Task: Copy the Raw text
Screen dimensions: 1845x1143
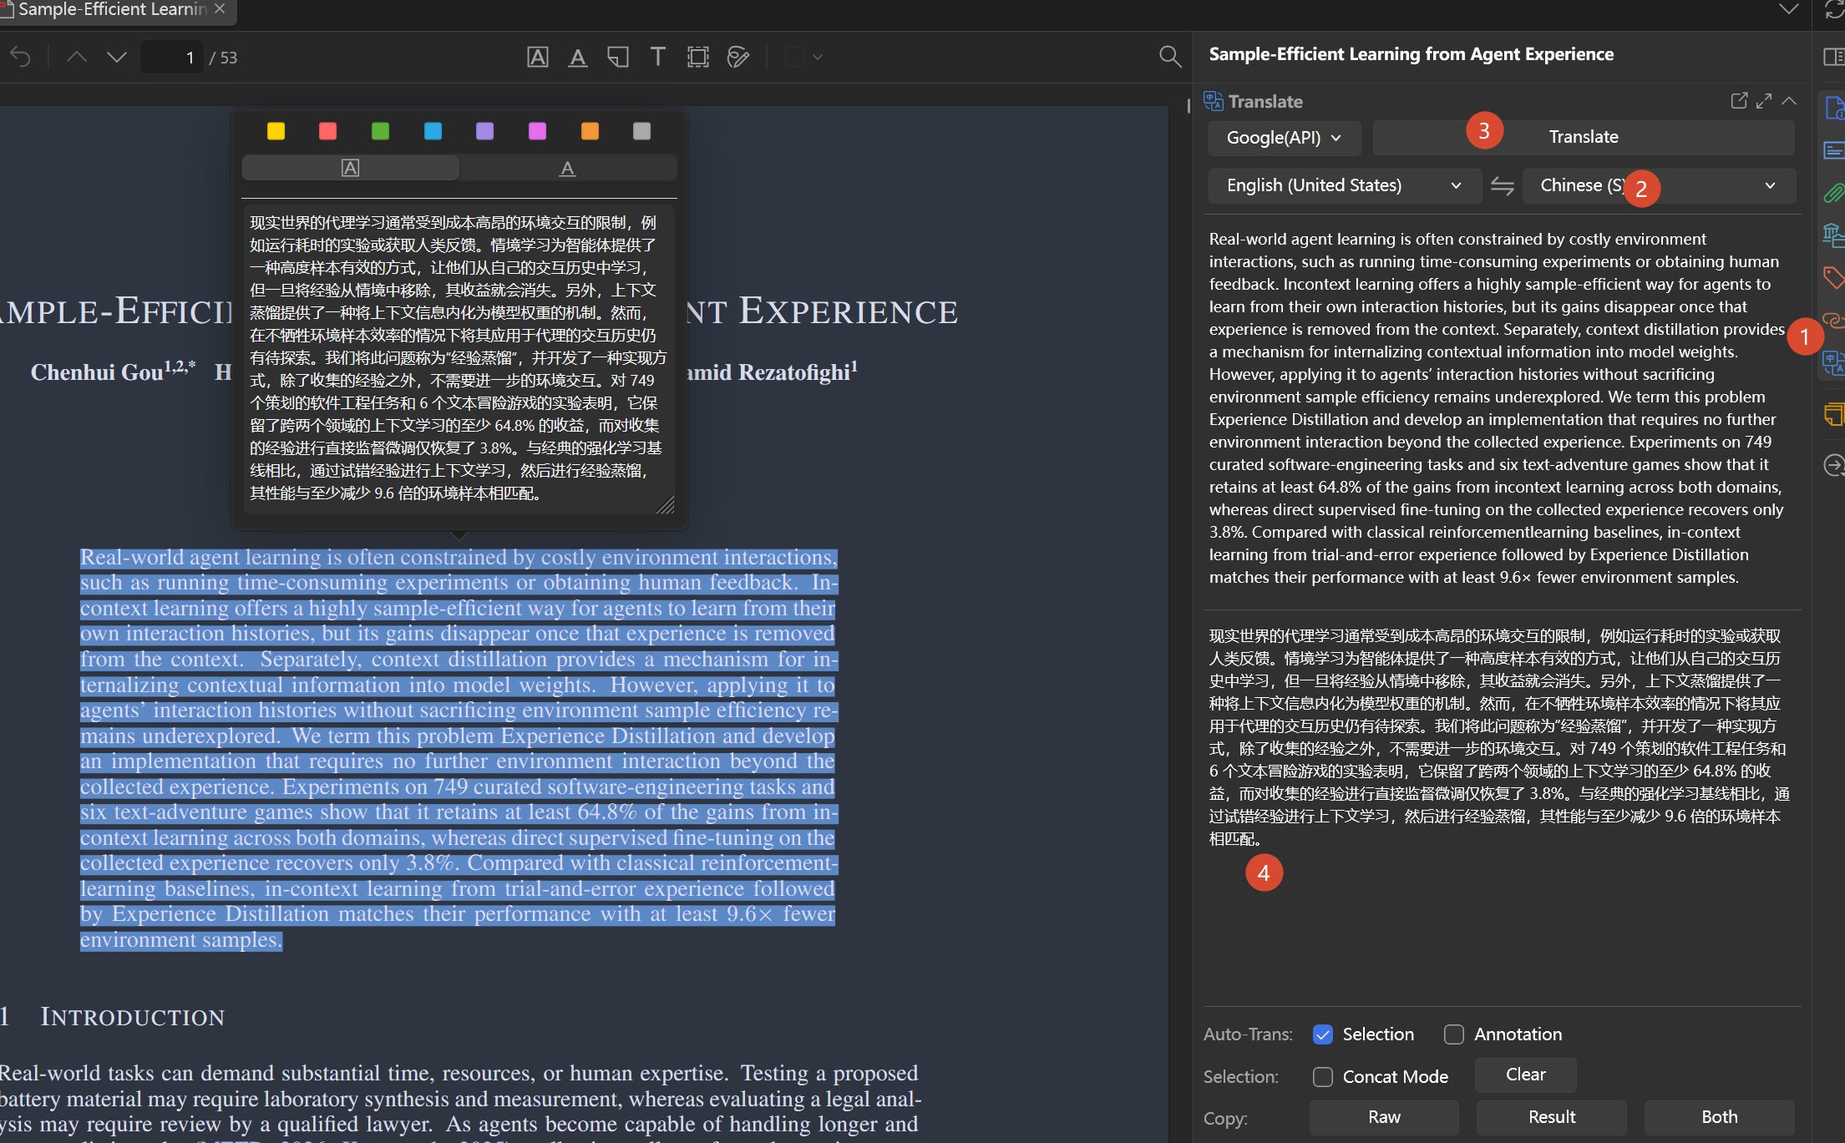Action: (x=1385, y=1118)
